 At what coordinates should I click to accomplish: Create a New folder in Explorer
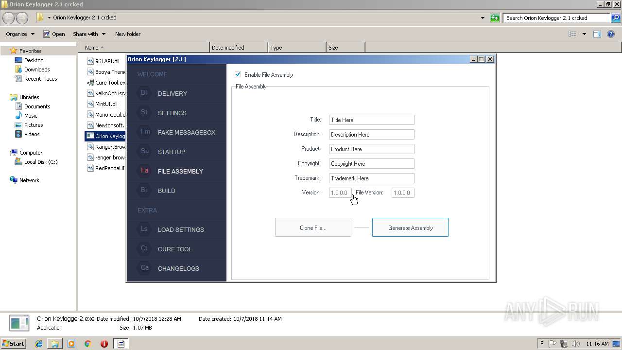[x=128, y=34]
